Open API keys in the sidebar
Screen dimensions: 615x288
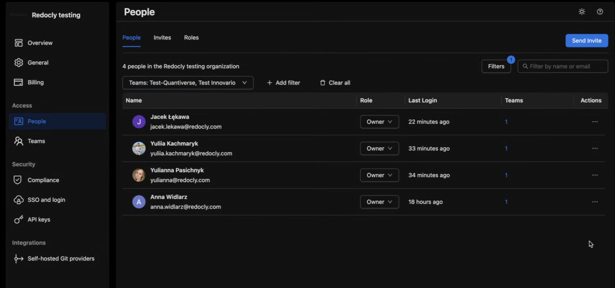pyautogui.click(x=58, y=219)
